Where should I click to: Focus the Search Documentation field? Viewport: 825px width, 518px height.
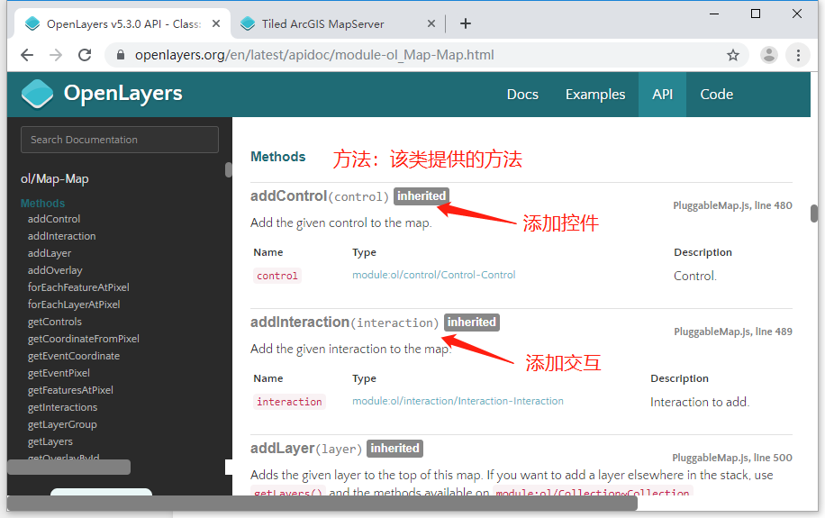tap(120, 140)
